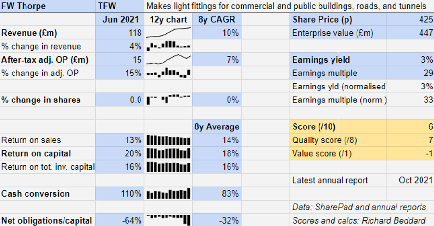Click the 13% return on sales value
This screenshot has height=226, width=434.
click(x=120, y=140)
